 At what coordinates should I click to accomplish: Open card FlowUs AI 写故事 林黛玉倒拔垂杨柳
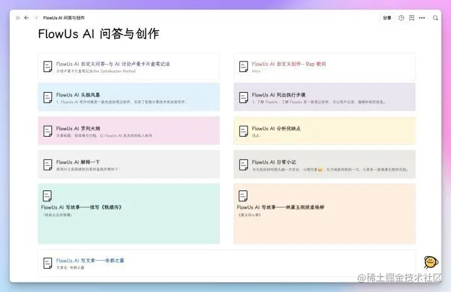tap(324, 214)
